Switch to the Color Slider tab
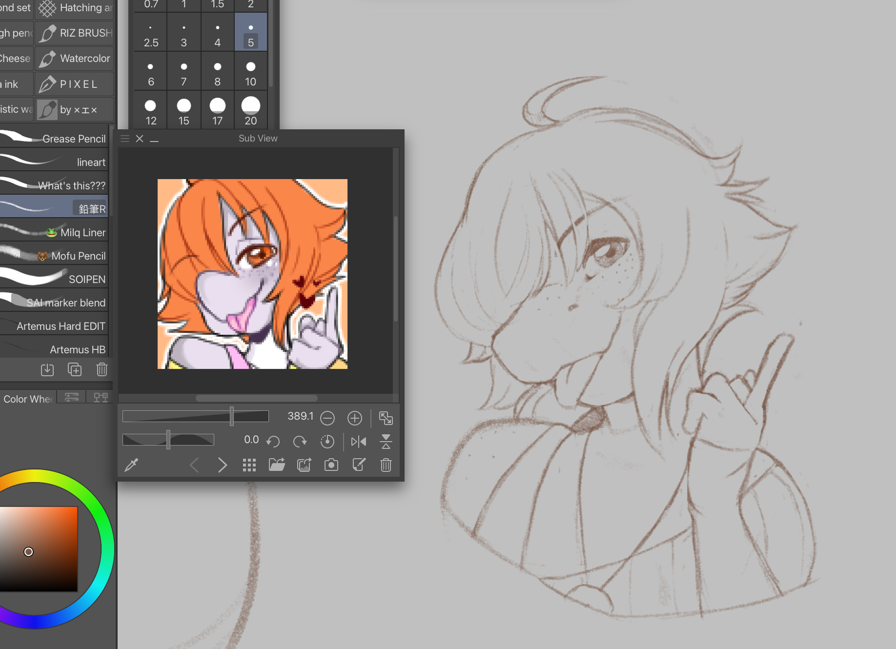This screenshot has width=896, height=649. 72,397
